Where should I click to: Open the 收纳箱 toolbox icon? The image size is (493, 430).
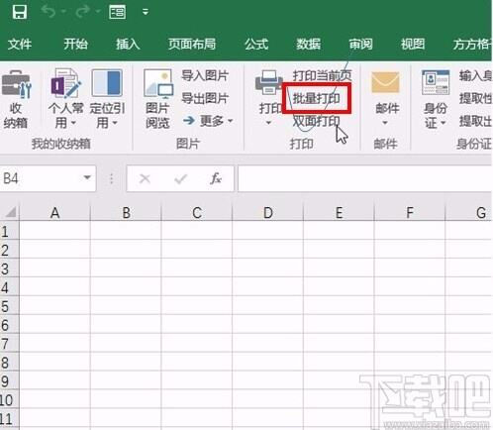point(16,84)
